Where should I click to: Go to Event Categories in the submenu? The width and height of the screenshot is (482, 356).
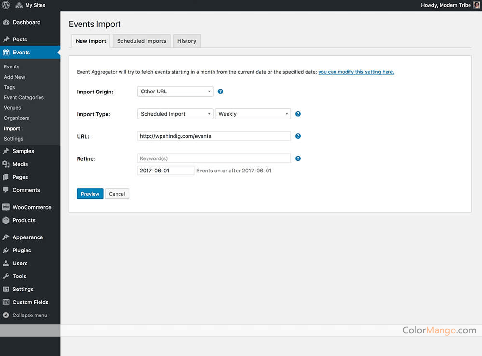coord(24,98)
